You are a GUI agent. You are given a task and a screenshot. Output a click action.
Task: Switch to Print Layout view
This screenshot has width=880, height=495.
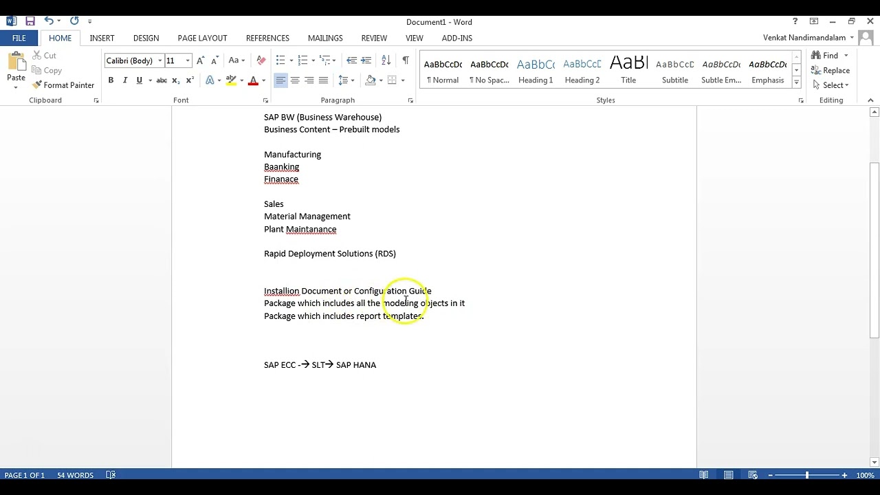(x=728, y=475)
